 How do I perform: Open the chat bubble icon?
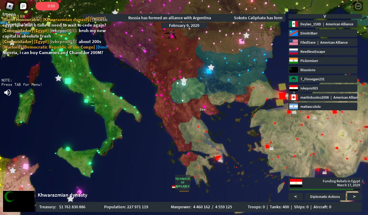23,6
